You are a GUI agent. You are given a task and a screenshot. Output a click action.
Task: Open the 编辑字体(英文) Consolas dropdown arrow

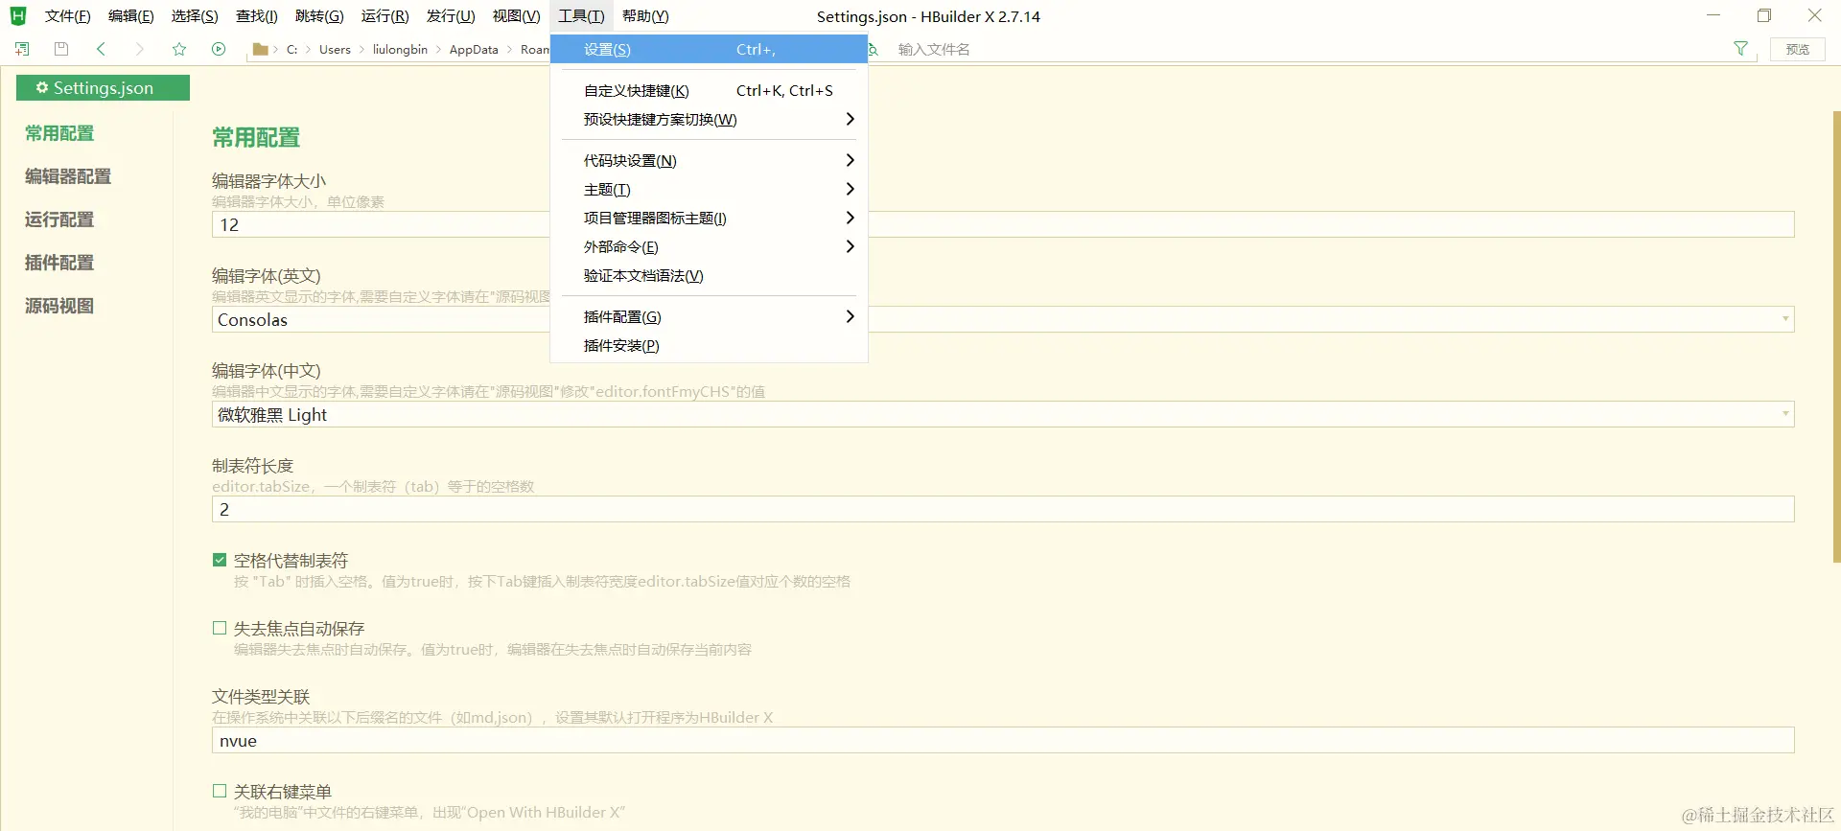click(x=1784, y=319)
